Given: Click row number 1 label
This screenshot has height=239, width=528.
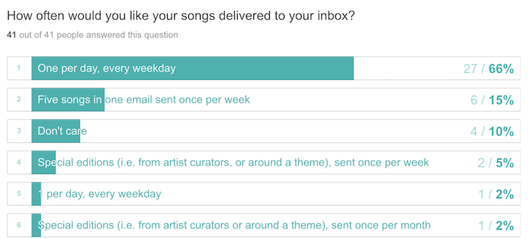Looking at the screenshot, I should pyautogui.click(x=19, y=68).
